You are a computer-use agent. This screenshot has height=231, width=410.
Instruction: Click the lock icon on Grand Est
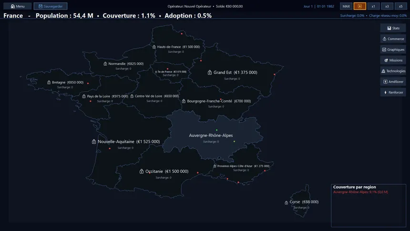209,73
